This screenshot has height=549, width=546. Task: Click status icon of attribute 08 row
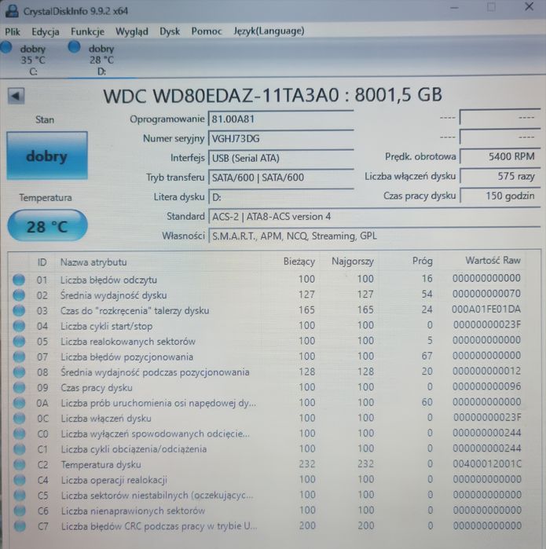[20, 372]
